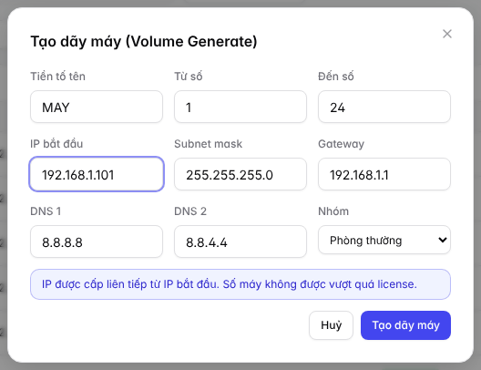The height and width of the screenshot is (370, 481).
Task: Click the Từ số label
Action: 188,76
